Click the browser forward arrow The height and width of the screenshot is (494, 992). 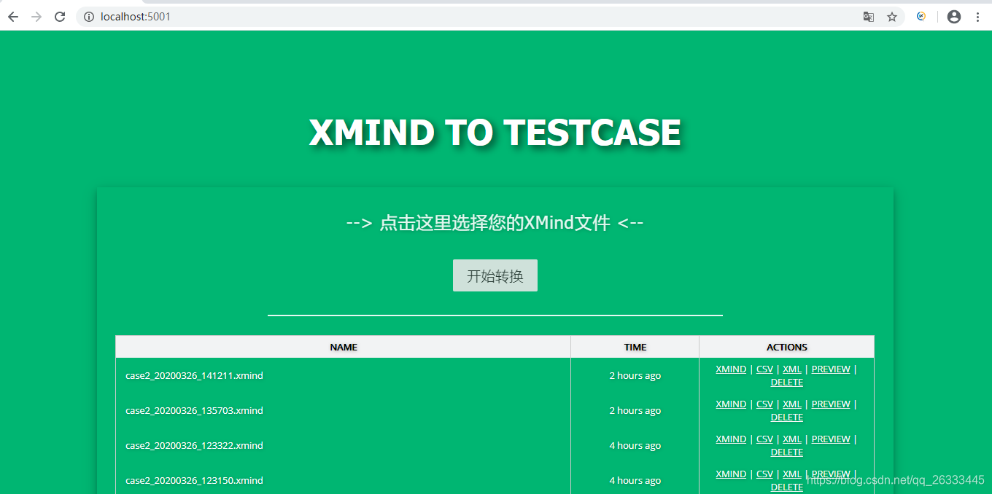coord(36,16)
